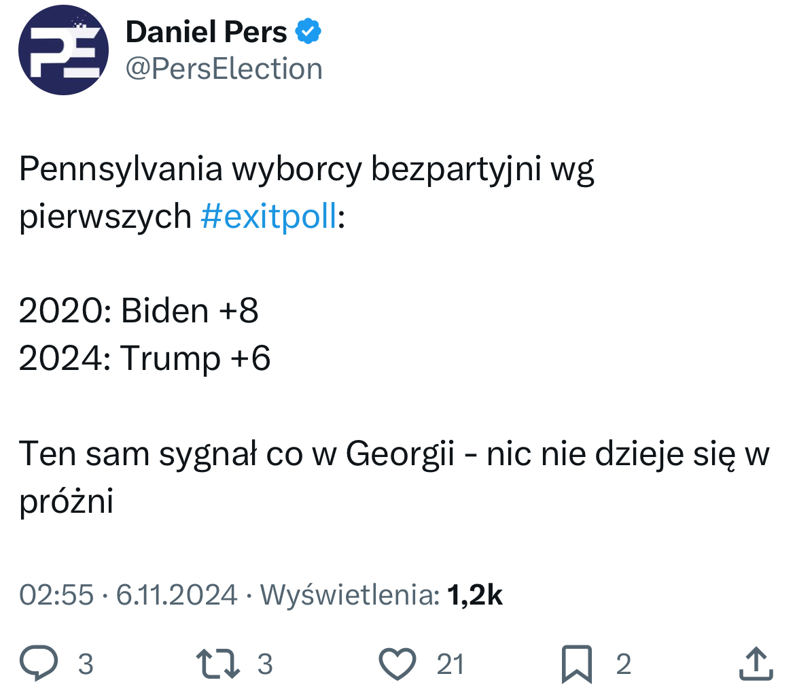Bookmark the tweet using the bookmark icon
795x693 pixels.
coord(577,664)
